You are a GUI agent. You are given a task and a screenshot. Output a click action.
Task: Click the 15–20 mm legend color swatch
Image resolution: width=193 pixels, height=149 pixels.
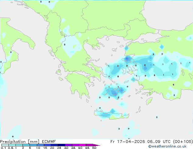[47, 145]
